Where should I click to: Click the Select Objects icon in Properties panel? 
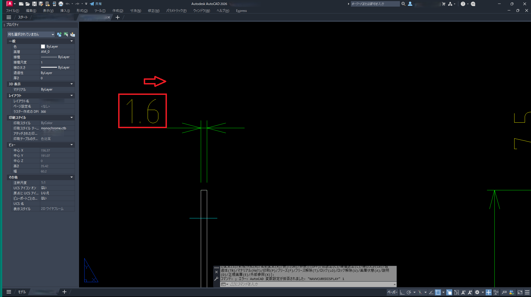tap(66, 34)
